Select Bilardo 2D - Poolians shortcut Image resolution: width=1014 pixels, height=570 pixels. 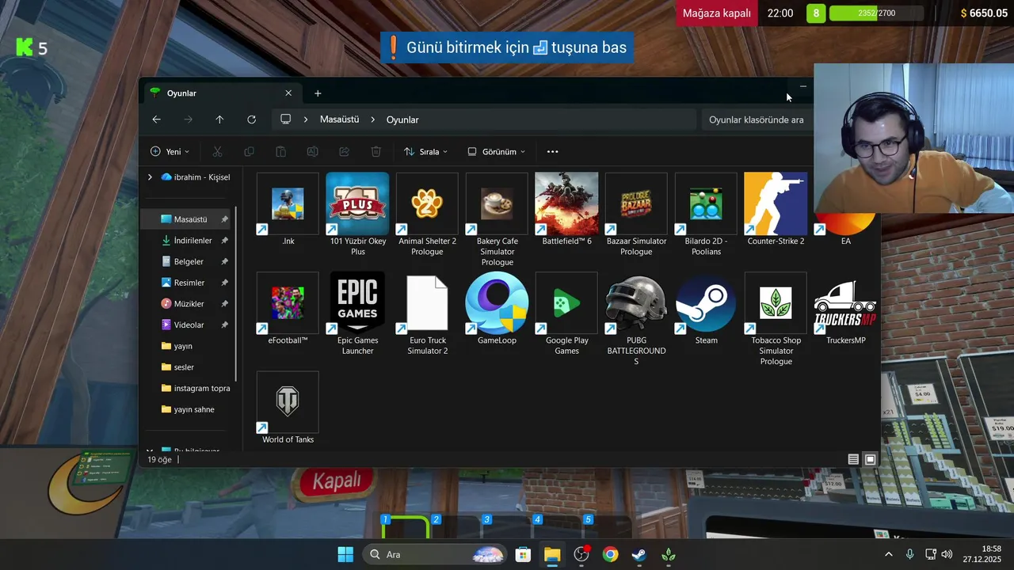(x=706, y=215)
